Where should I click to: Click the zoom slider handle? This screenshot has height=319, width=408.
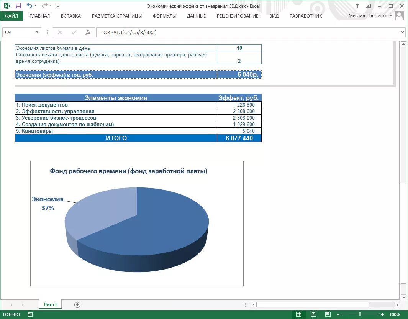[x=360, y=314]
